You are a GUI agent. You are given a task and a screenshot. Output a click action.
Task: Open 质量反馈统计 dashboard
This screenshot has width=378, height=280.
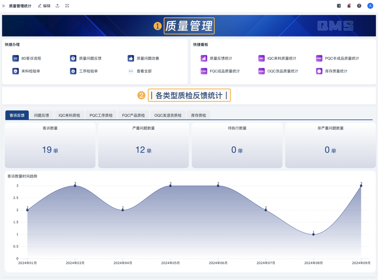[x=220, y=58]
